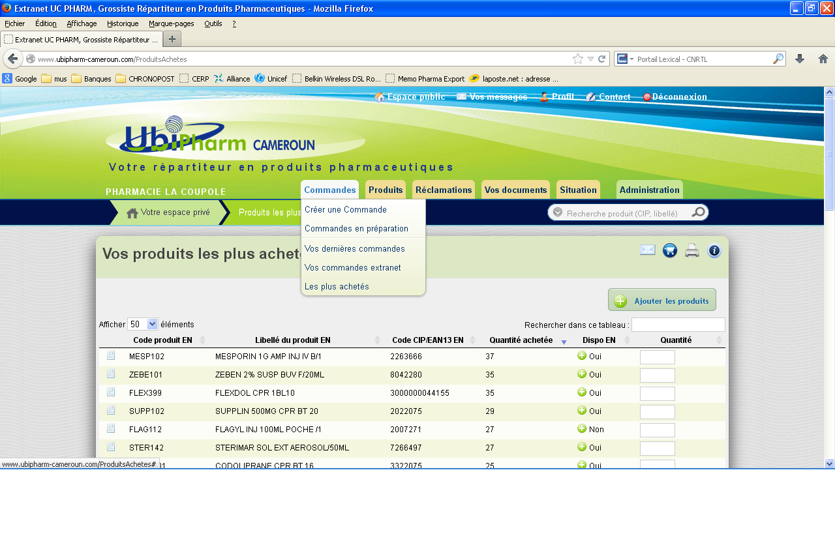
Task: Open the Administration tab
Action: coord(650,190)
